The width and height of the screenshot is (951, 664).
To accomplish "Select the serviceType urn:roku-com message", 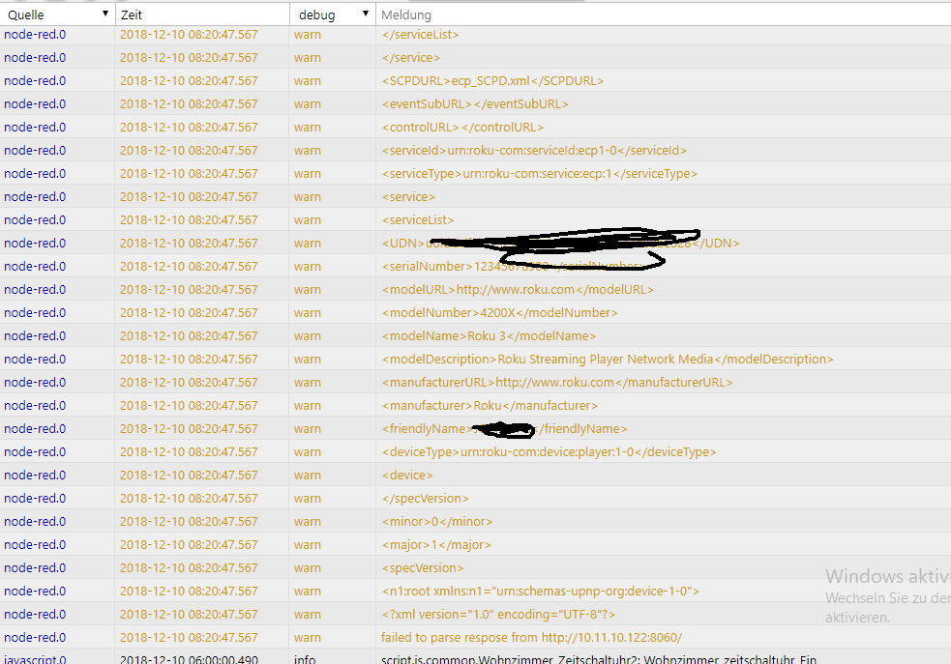I will tap(539, 173).
